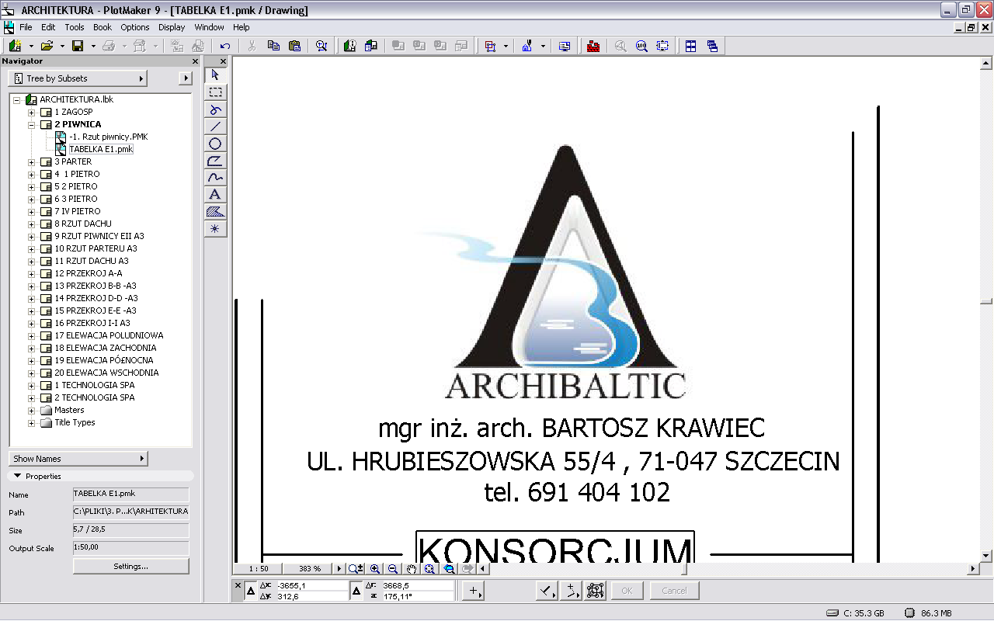Open the Show Names dropdown
Image resolution: width=994 pixels, height=621 pixels.
78,459
